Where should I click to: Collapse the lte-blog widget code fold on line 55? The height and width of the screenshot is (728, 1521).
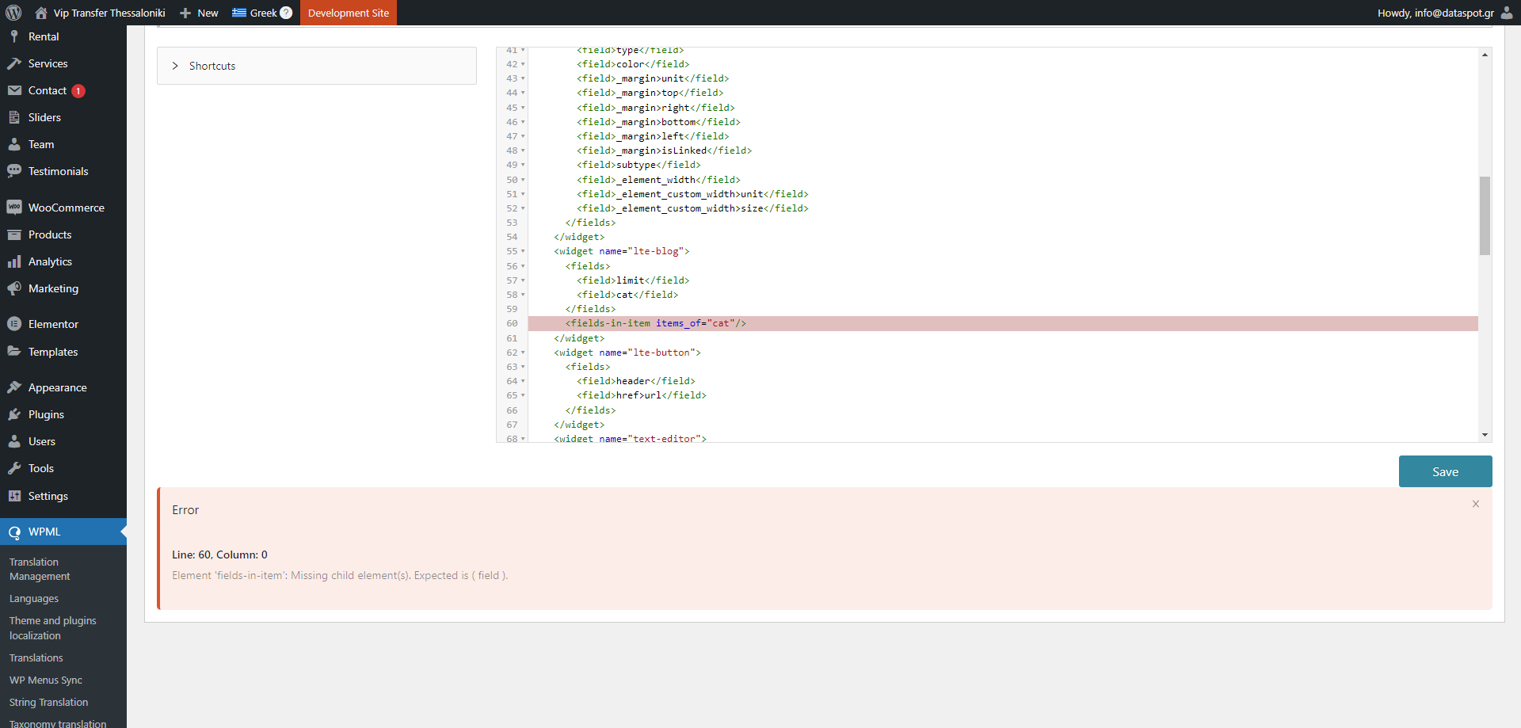[523, 252]
